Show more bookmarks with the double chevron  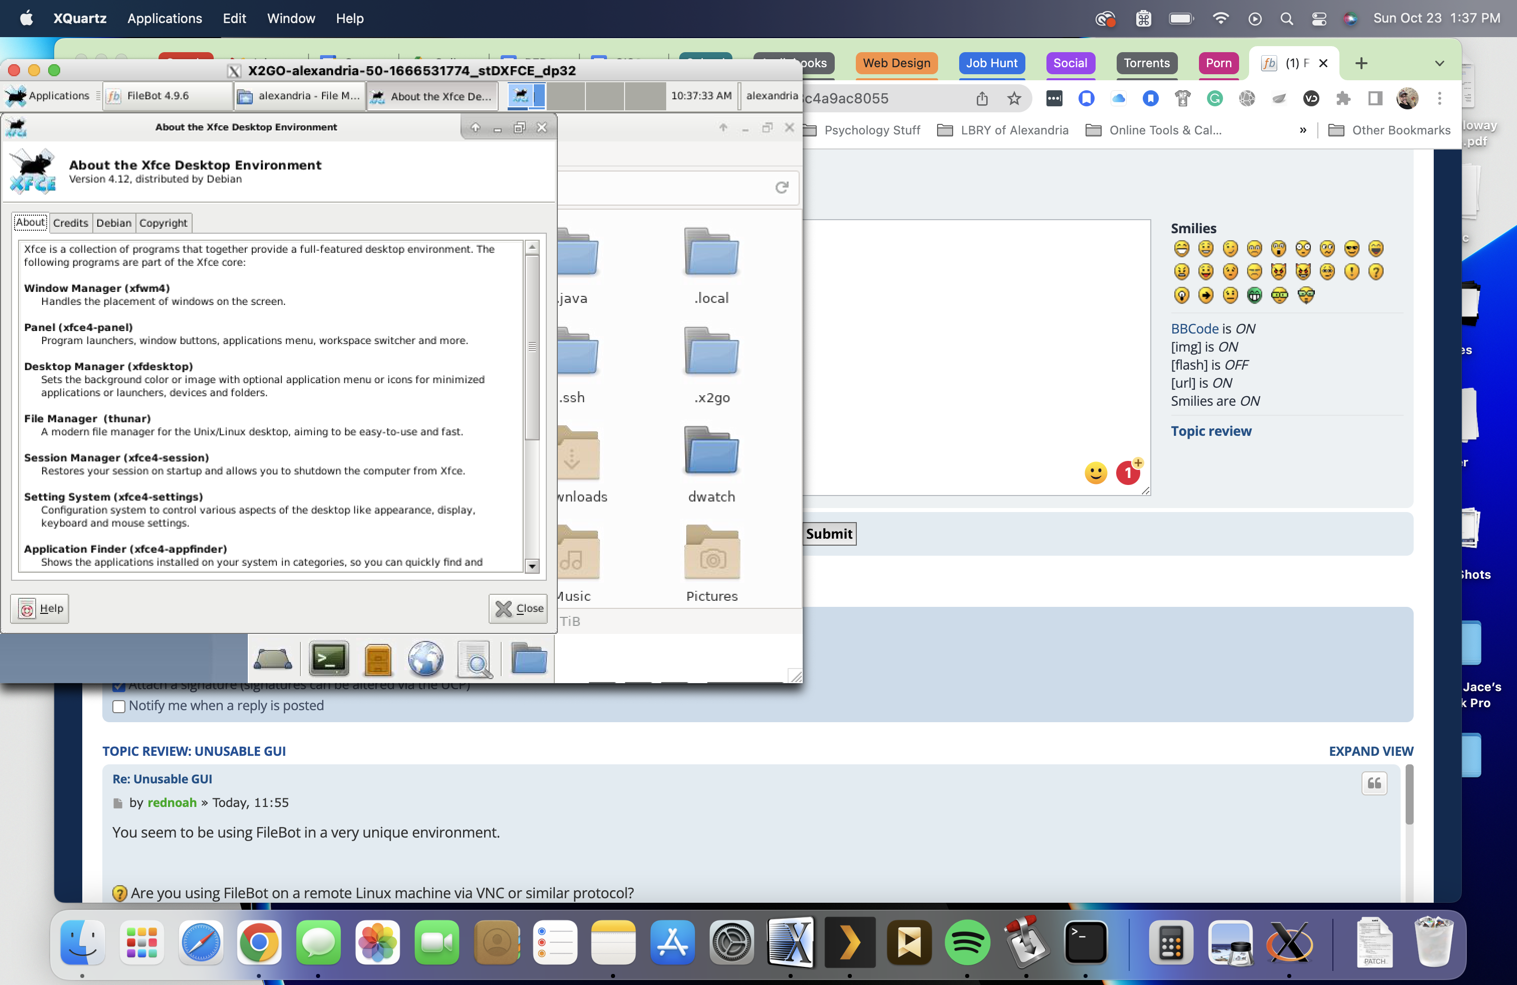coord(1303,130)
